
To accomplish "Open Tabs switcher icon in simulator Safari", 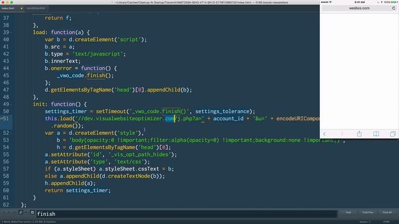I will pos(393,134).
